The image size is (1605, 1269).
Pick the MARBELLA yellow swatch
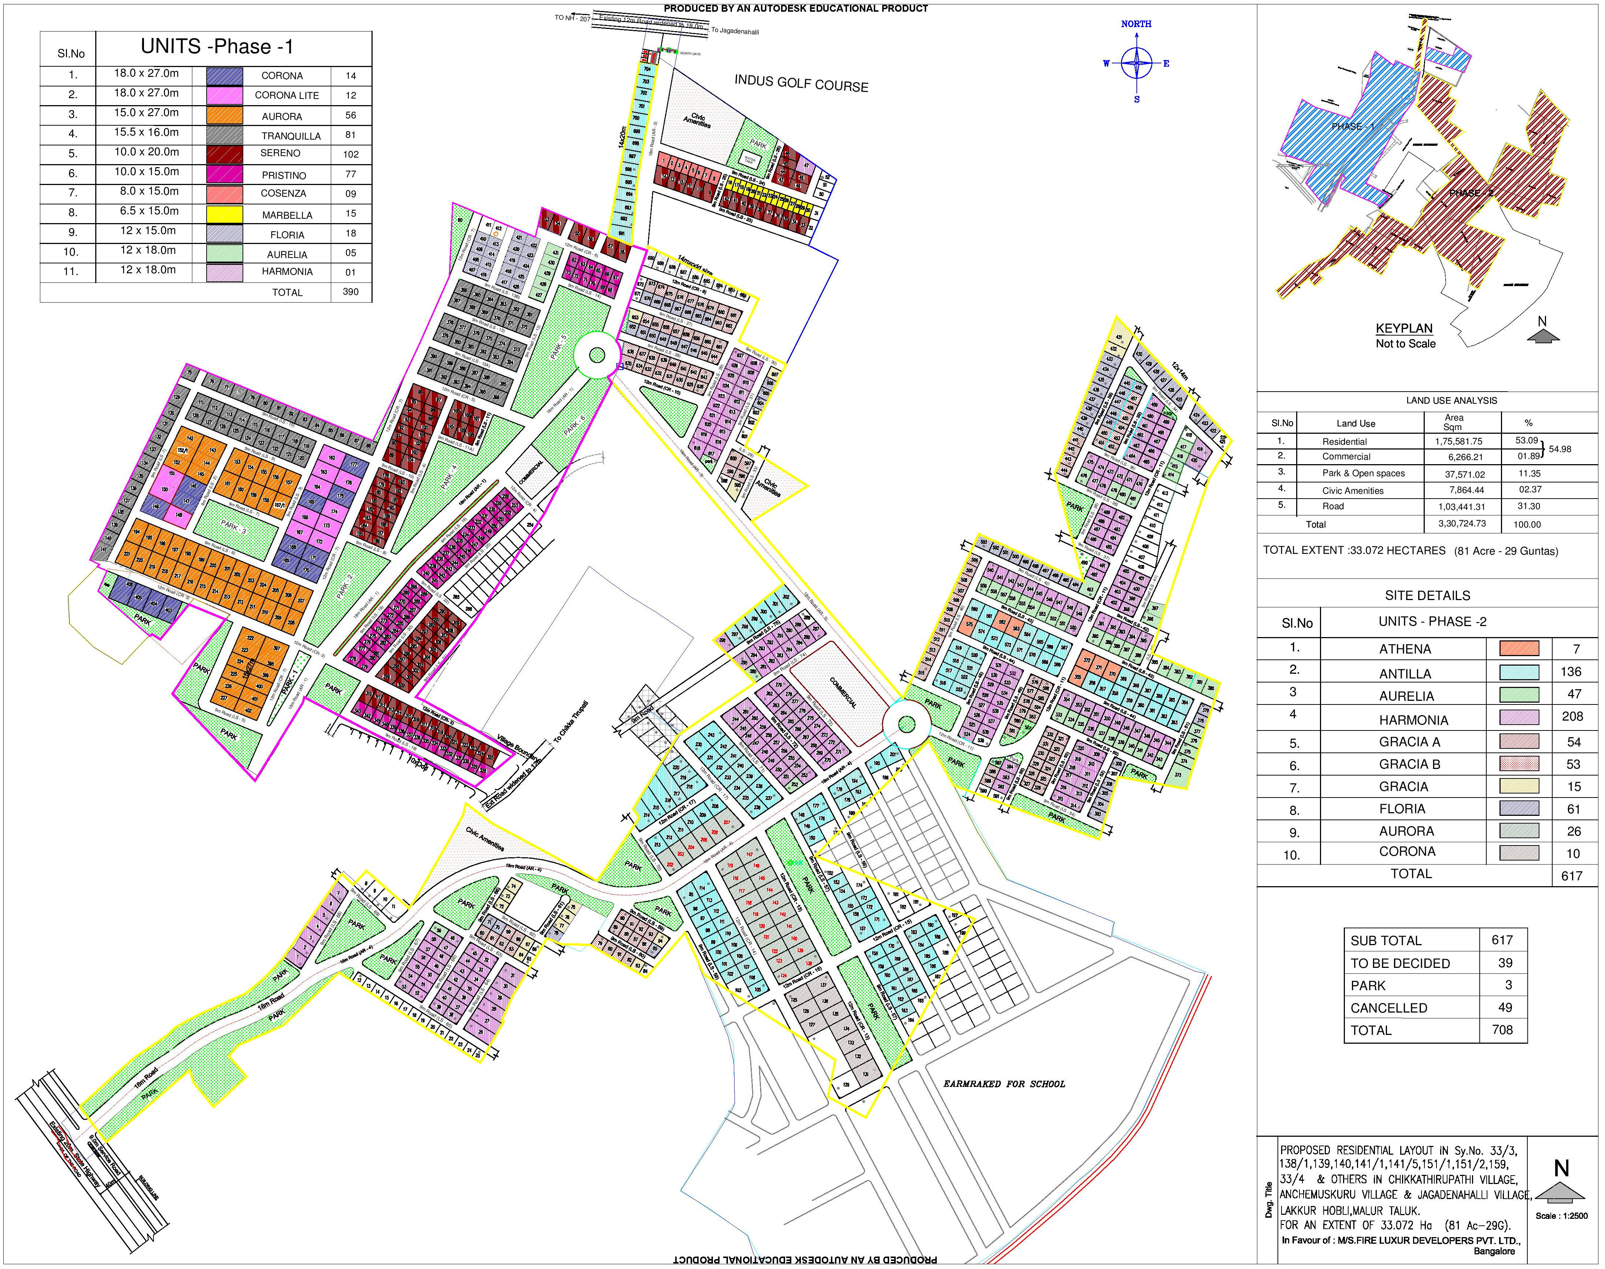coord(225,214)
